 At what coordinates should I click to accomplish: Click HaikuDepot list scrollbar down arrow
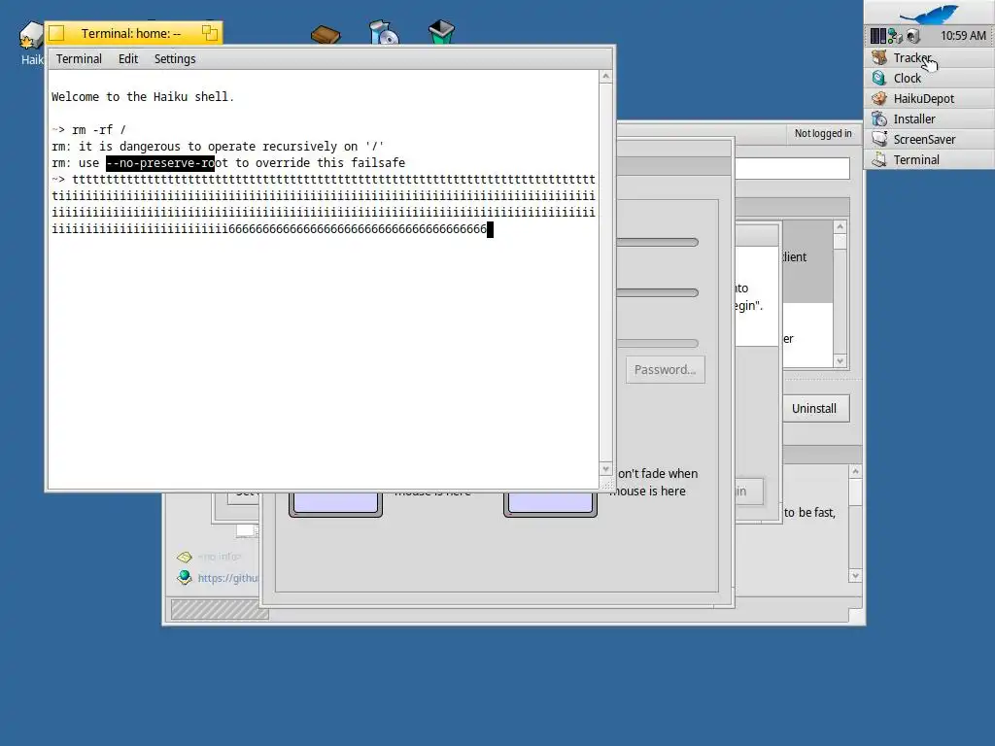[841, 361]
